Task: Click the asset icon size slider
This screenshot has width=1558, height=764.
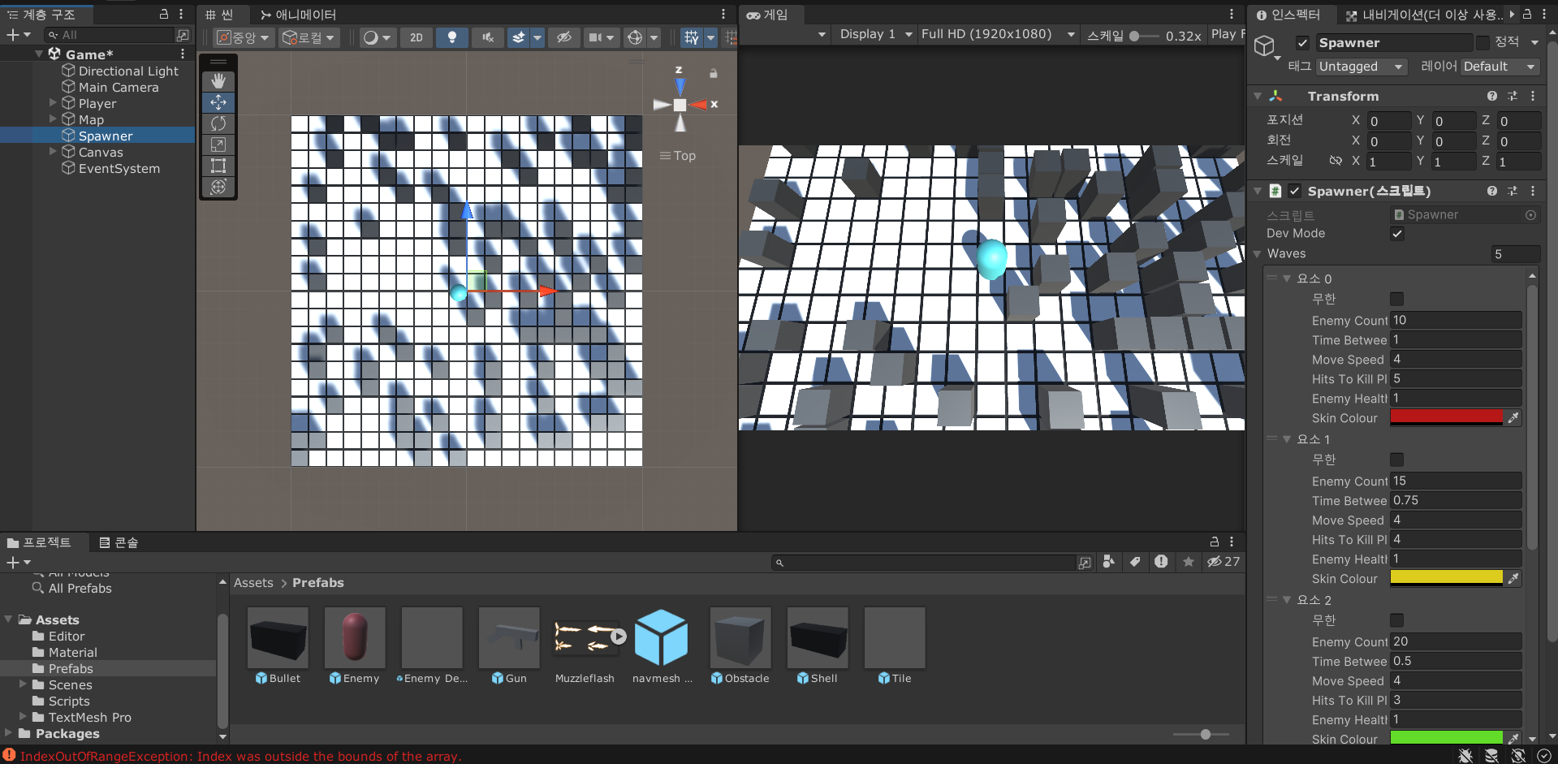Action: click(1202, 734)
